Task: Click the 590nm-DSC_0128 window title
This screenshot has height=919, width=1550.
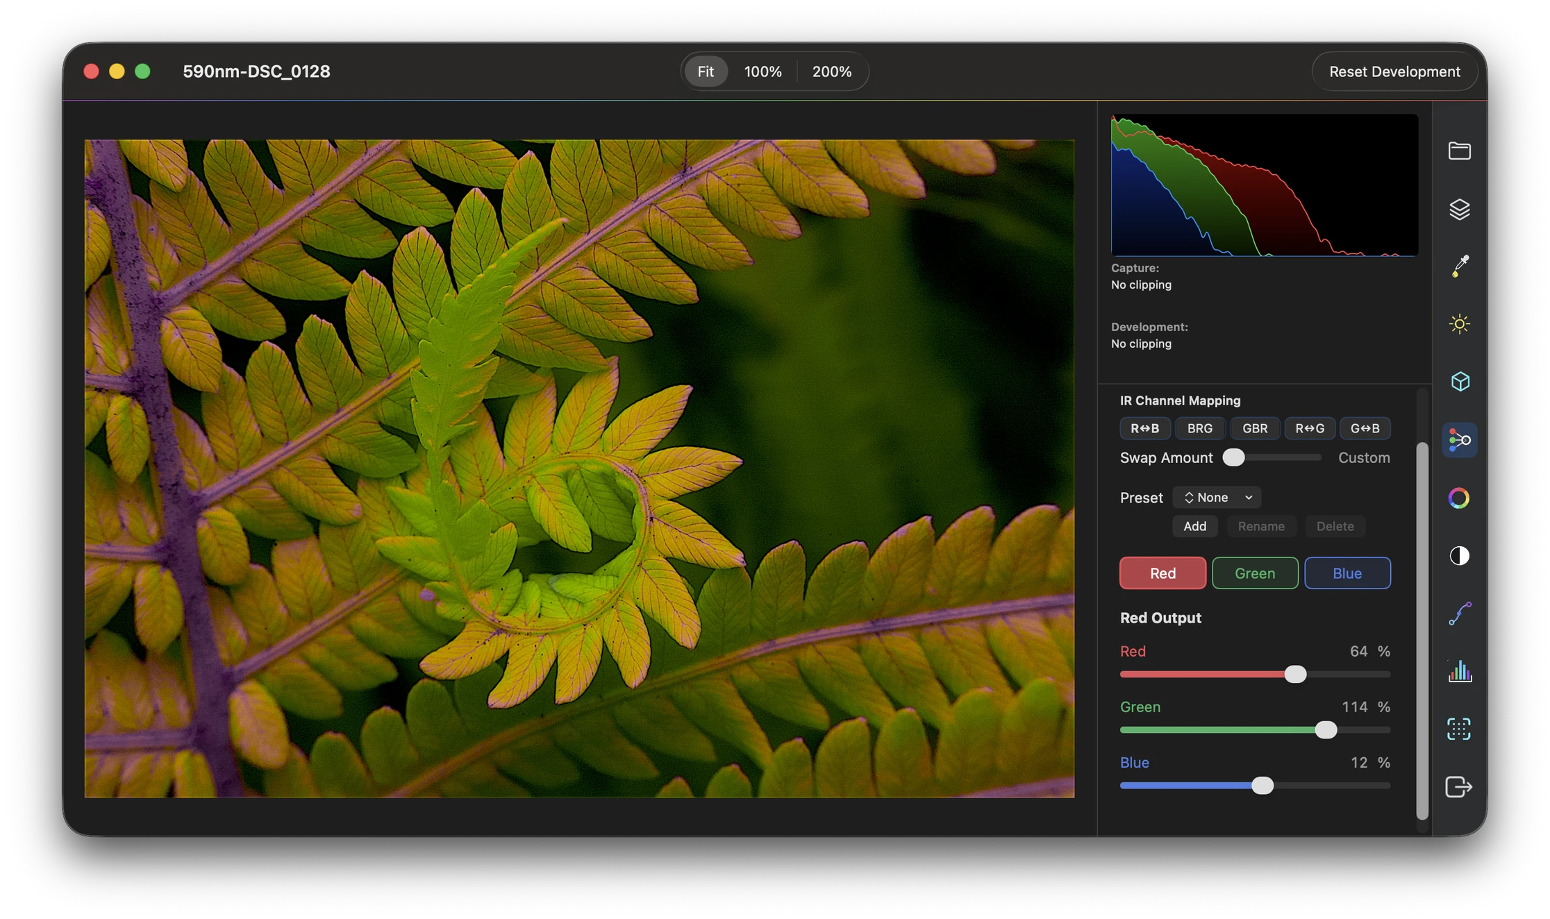Action: click(256, 71)
